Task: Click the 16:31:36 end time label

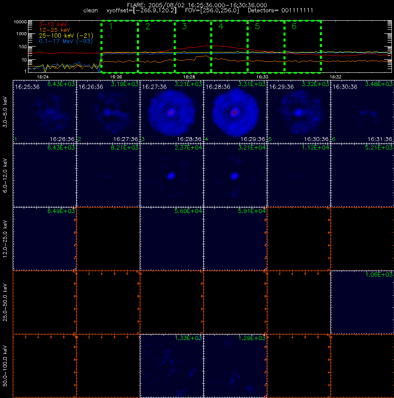Action: coord(380,139)
